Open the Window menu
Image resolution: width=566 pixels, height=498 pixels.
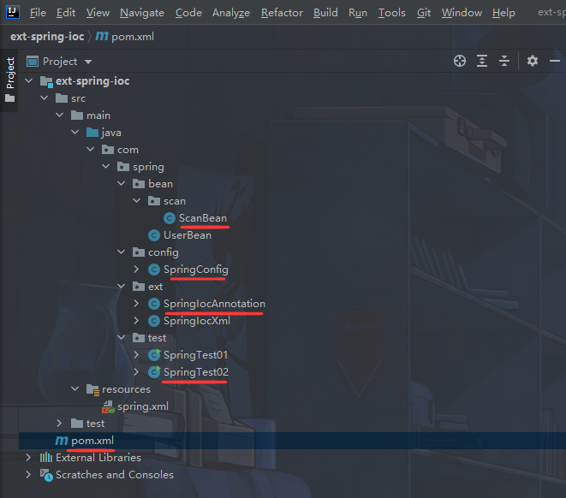(x=462, y=13)
